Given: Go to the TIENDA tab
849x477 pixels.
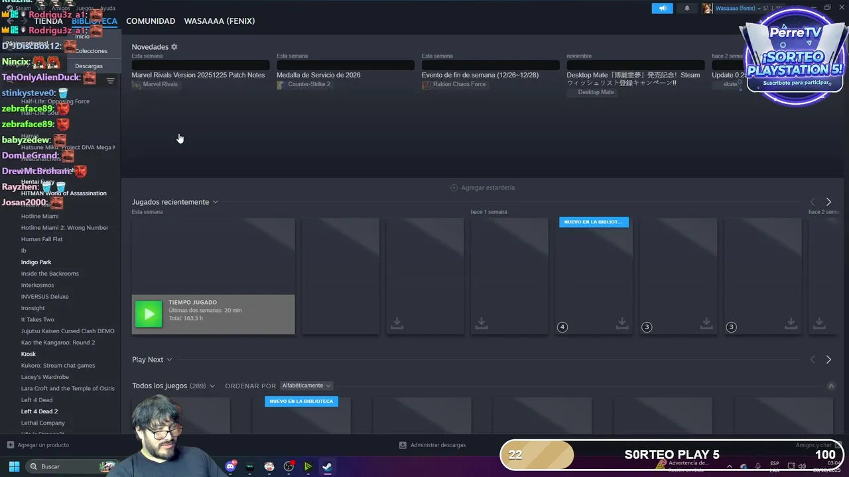Looking at the screenshot, I should 48,21.
